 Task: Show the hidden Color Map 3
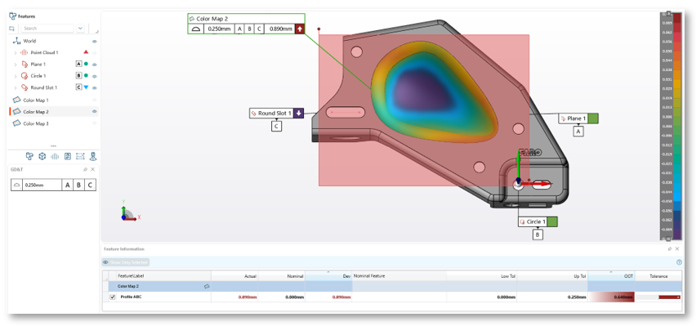(95, 123)
